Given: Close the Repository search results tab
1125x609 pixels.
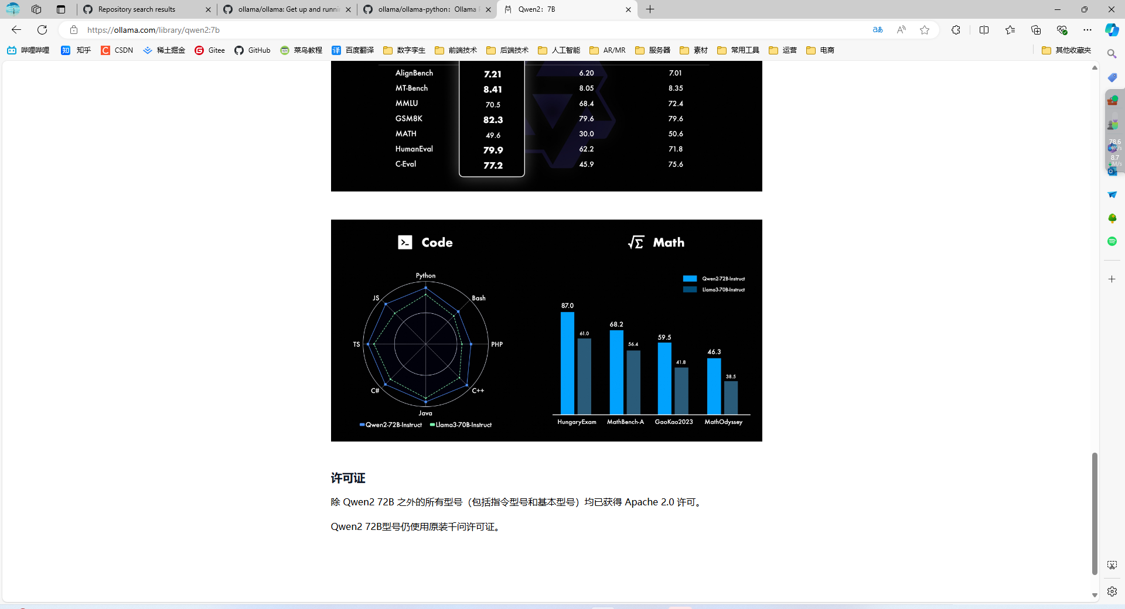Looking at the screenshot, I should (x=208, y=9).
